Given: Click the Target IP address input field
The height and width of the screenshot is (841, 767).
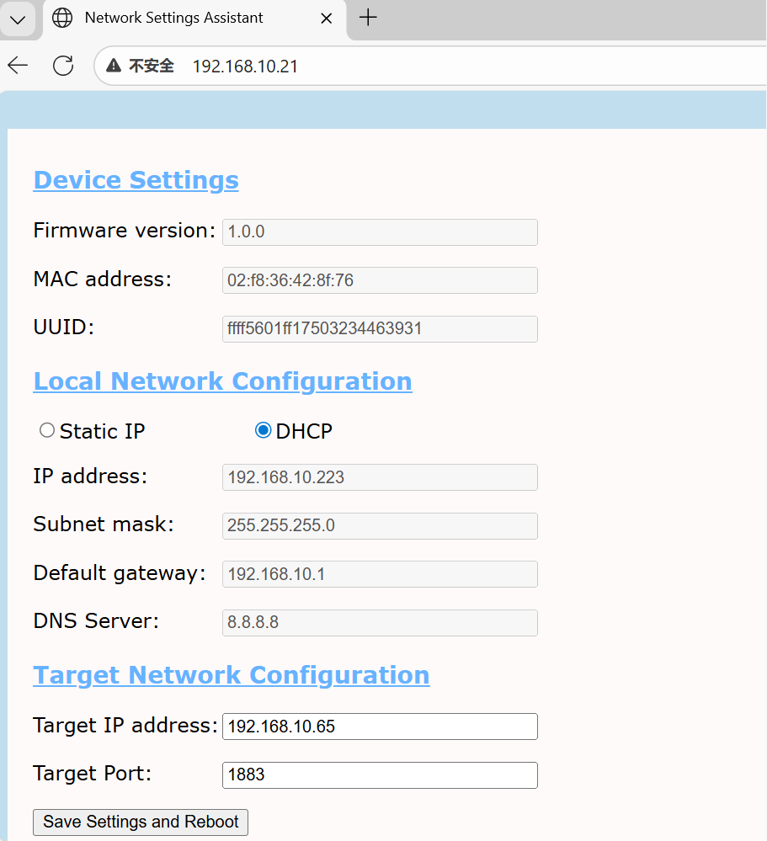Looking at the screenshot, I should 379,726.
